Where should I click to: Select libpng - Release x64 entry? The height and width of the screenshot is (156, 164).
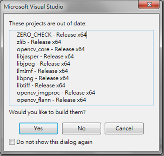coord(43,78)
